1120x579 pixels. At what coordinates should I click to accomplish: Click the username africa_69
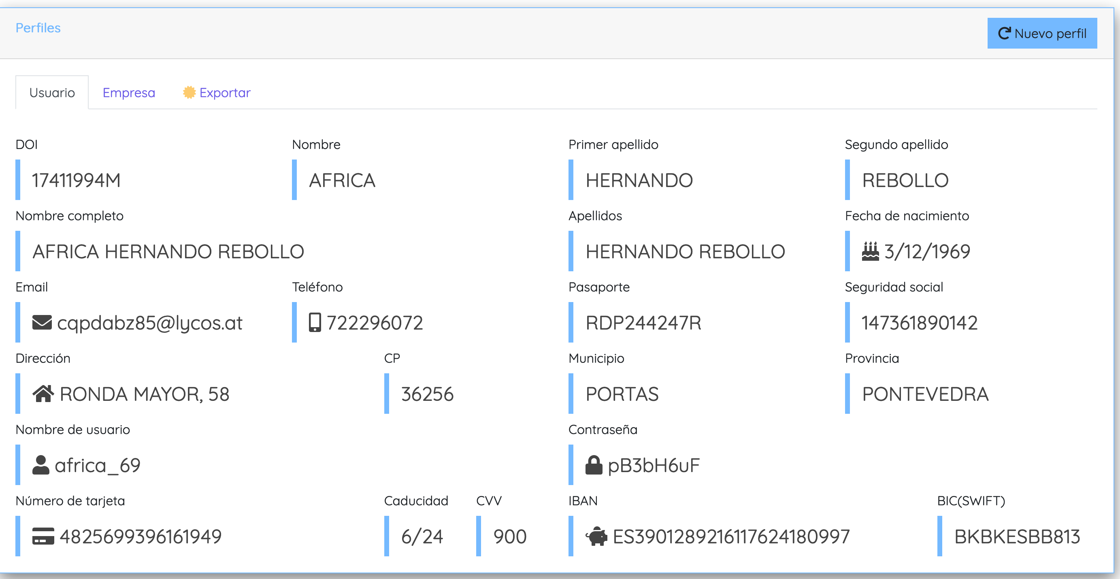coord(98,465)
